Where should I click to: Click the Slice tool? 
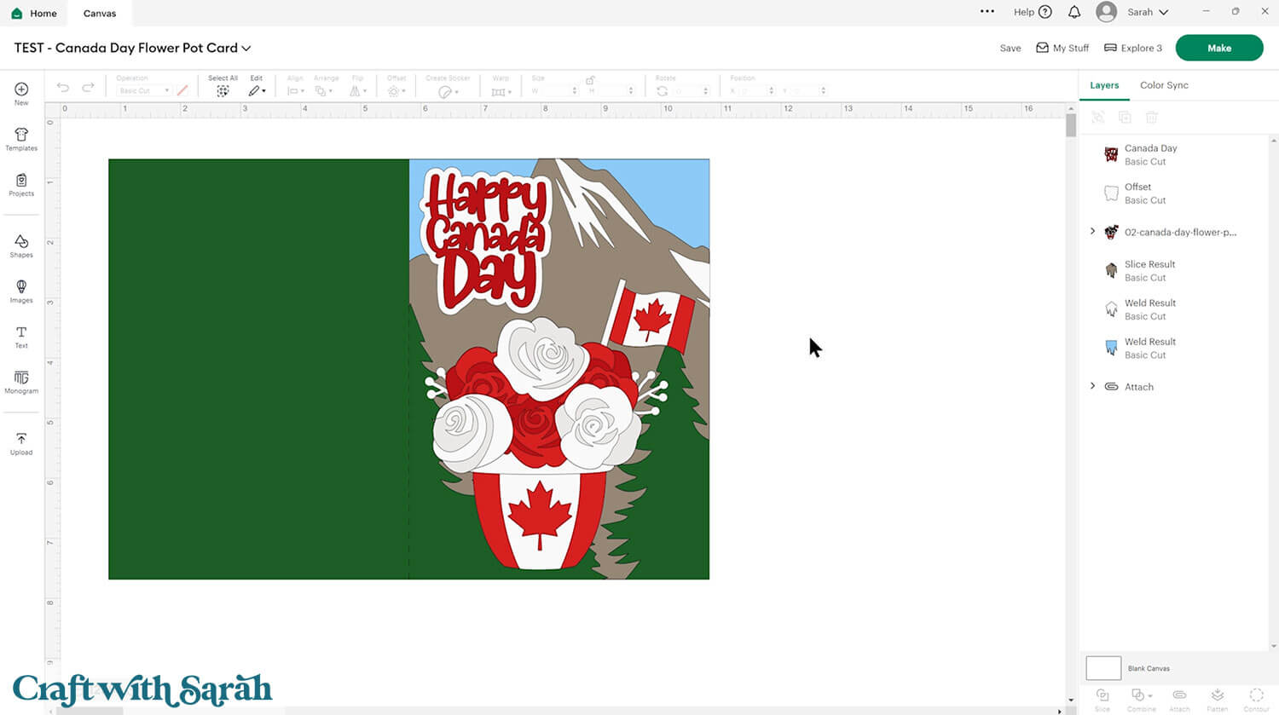pyautogui.click(x=1102, y=700)
